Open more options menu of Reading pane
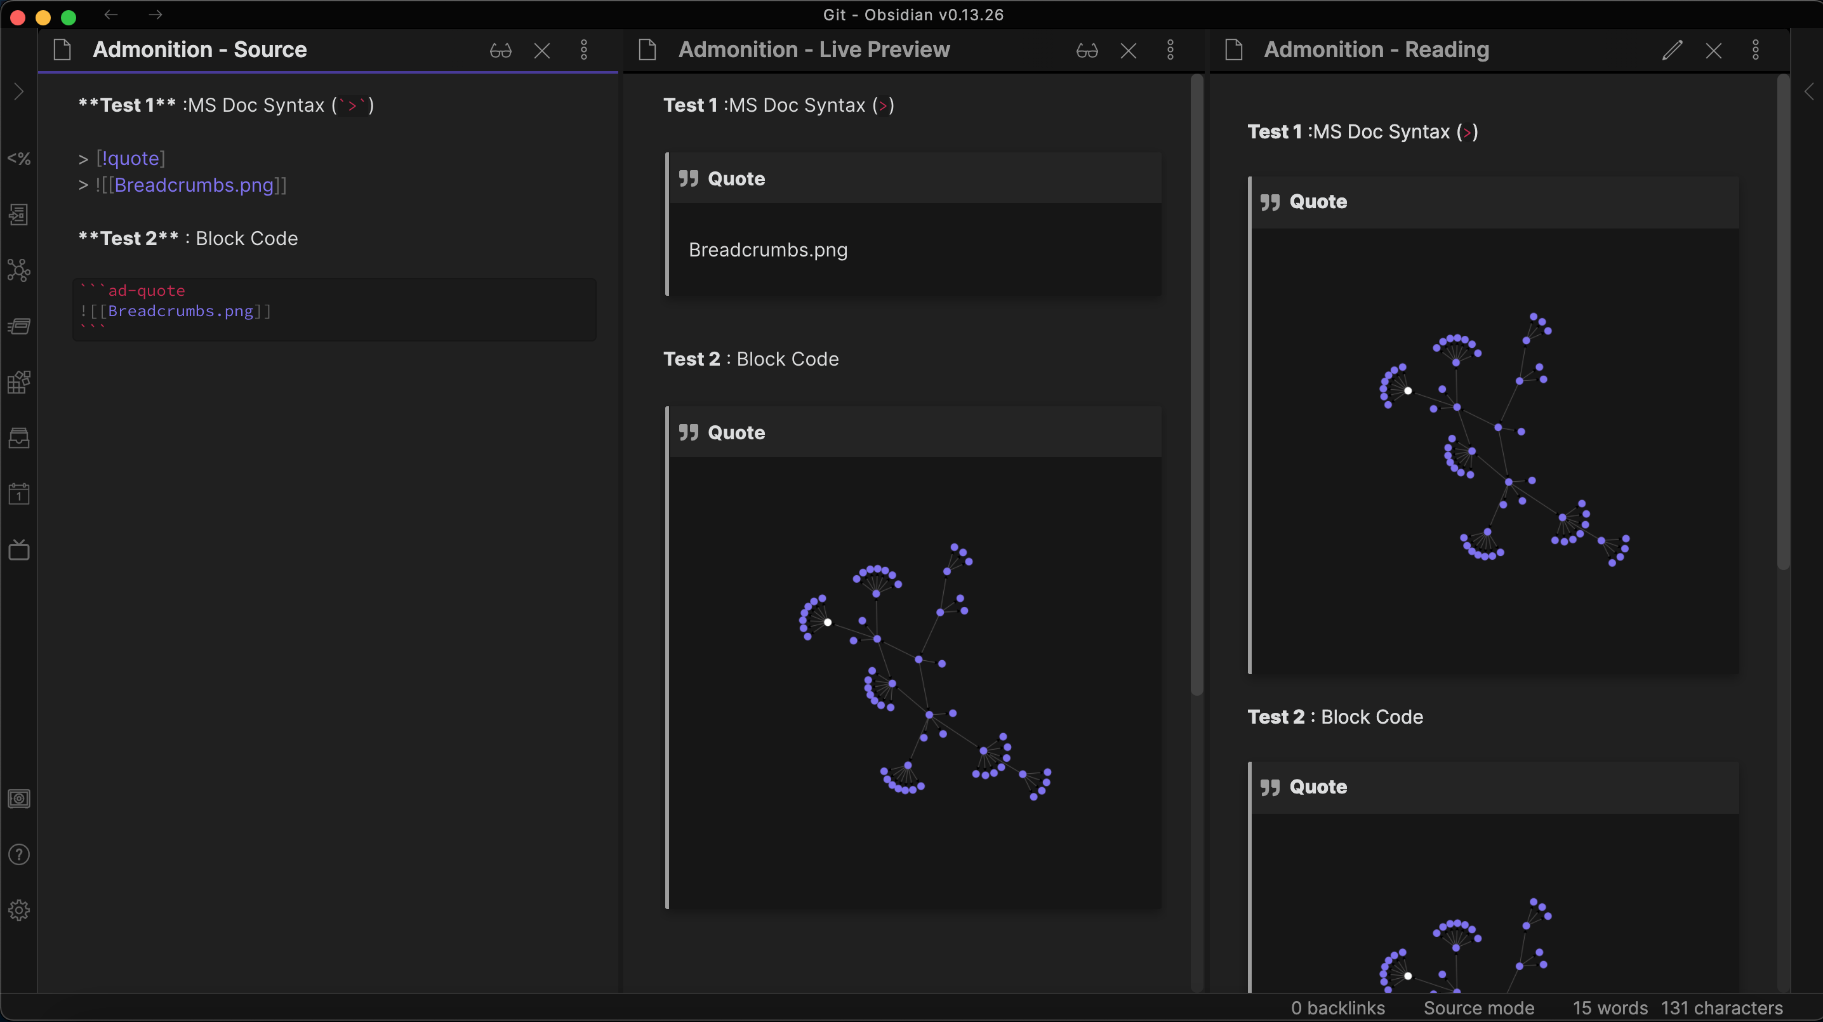Image resolution: width=1823 pixels, height=1022 pixels. coord(1756,50)
